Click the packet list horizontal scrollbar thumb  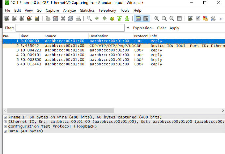pos(61,111)
